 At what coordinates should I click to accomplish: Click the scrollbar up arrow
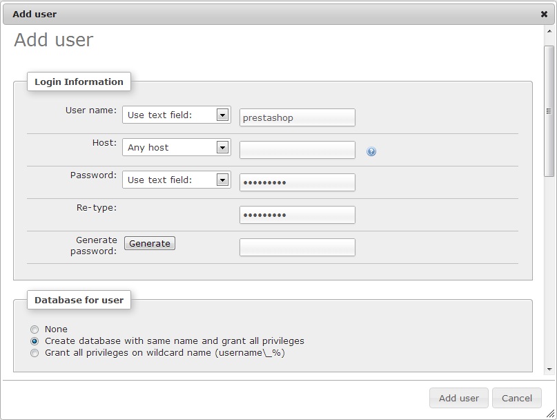(549, 31)
